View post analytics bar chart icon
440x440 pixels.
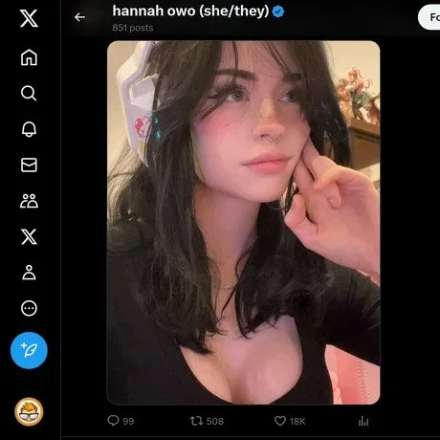coord(363,421)
